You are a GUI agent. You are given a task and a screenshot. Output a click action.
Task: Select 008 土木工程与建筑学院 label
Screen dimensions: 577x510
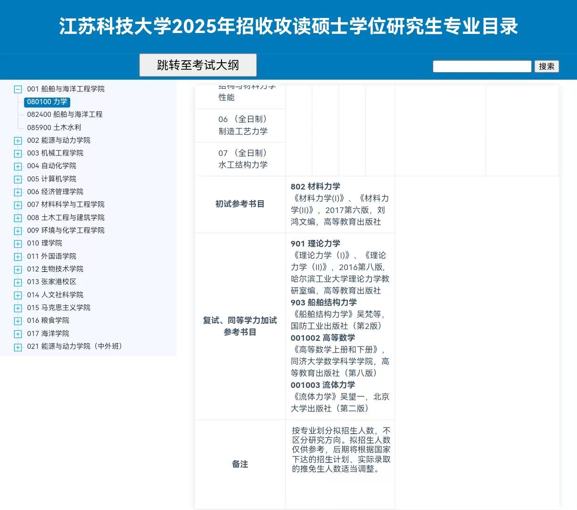click(x=66, y=217)
